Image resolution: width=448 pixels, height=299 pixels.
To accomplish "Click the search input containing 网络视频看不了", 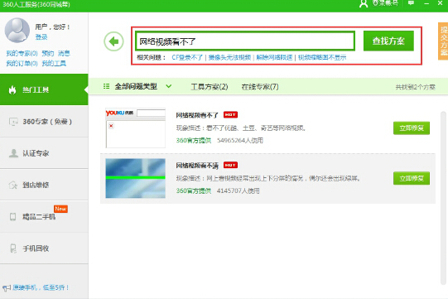I will click(x=245, y=41).
